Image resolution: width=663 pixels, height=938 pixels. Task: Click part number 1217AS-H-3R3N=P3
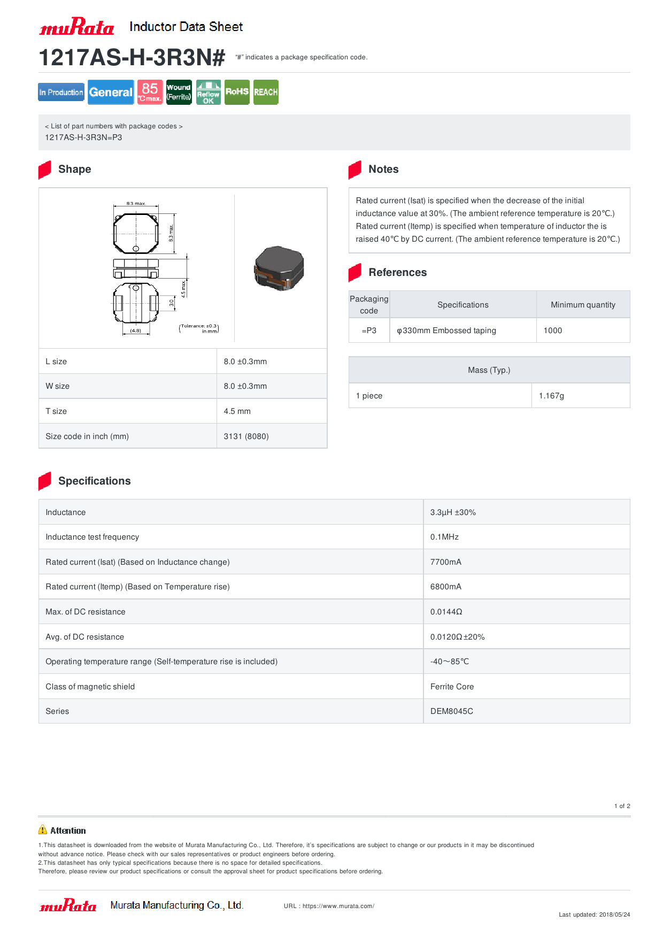pyautogui.click(x=83, y=137)
